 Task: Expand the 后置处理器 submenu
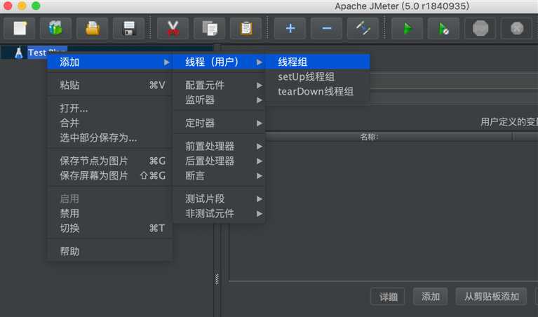pos(219,161)
